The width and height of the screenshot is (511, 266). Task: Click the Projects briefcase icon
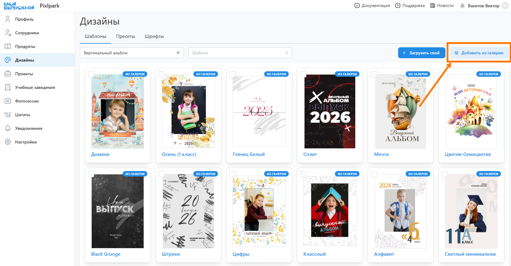[x=8, y=74]
